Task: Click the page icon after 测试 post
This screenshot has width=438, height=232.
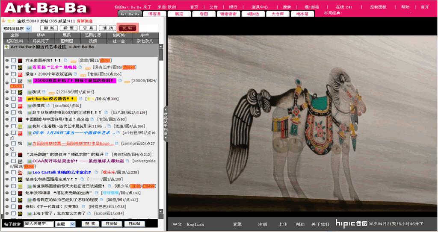Action: point(44,92)
